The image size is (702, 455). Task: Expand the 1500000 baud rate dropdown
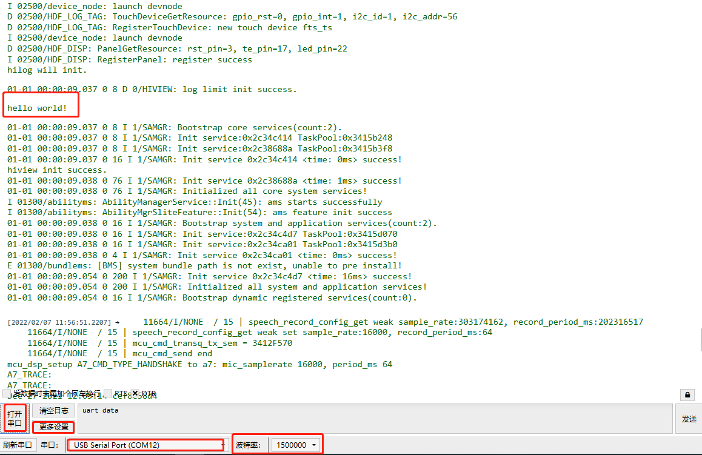tap(296, 445)
